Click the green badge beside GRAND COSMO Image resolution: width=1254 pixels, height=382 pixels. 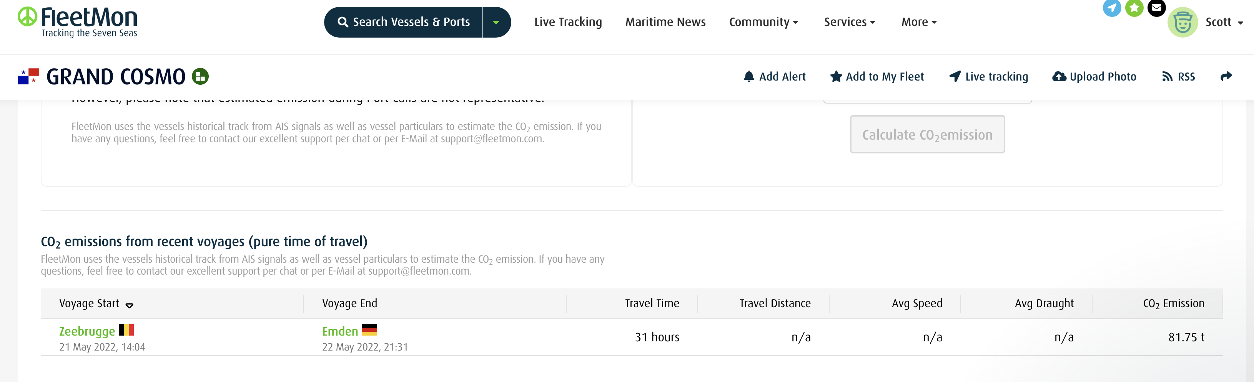(x=200, y=76)
